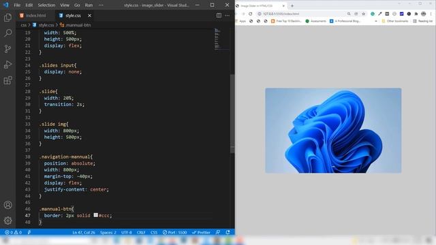The width and height of the screenshot is (436, 245).
Task: Click Split Editor Right icon
Action: coord(219,16)
